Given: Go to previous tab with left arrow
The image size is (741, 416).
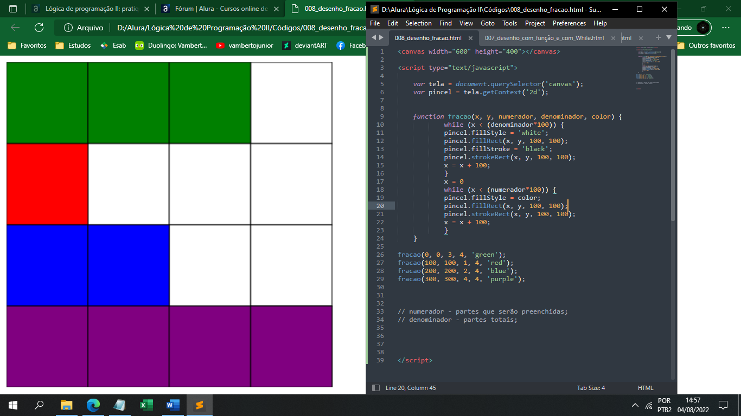Looking at the screenshot, I should (x=373, y=38).
